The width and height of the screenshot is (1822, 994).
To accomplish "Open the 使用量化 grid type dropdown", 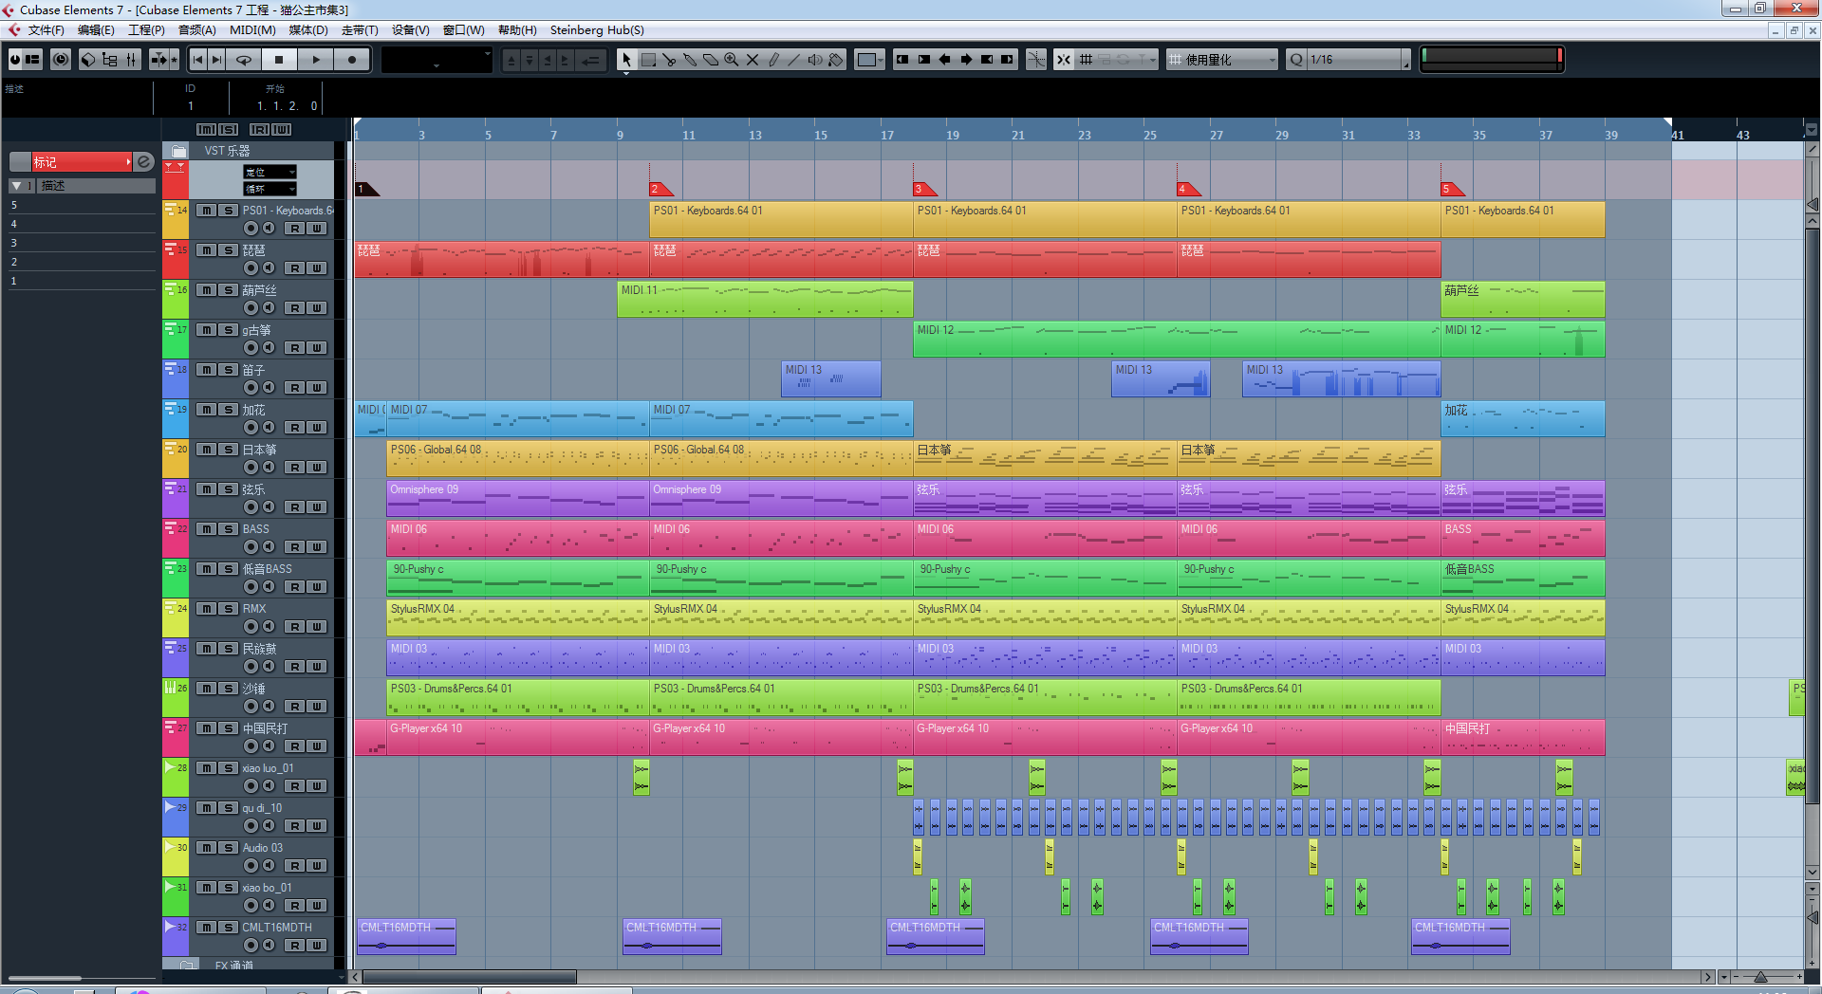I will pyautogui.click(x=1222, y=60).
